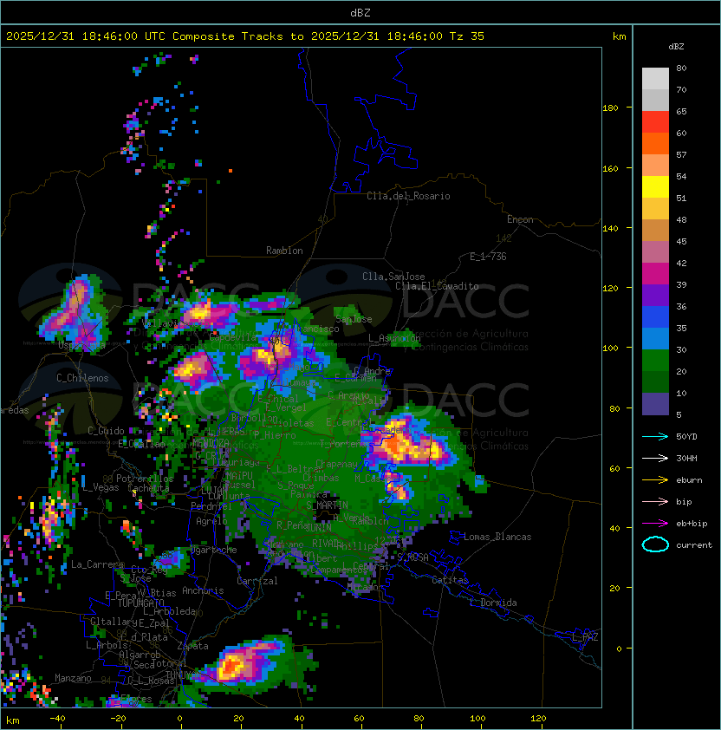Click the 'G_Andre' place label
721x730 pixels.
click(x=372, y=371)
